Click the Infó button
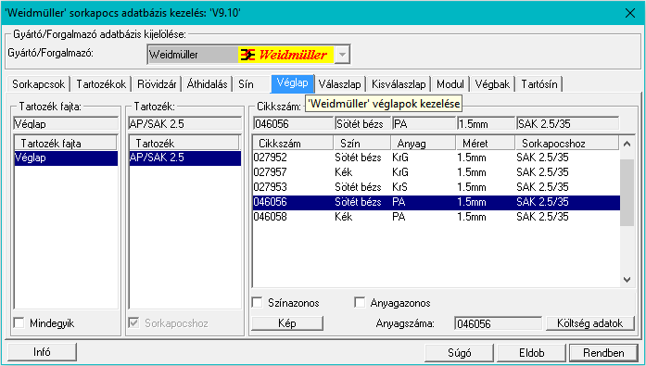Viewport: 646px width, 366px height. tap(42, 352)
